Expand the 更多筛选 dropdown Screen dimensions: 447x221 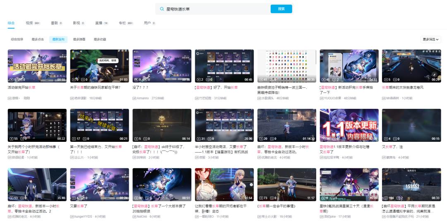click(431, 40)
